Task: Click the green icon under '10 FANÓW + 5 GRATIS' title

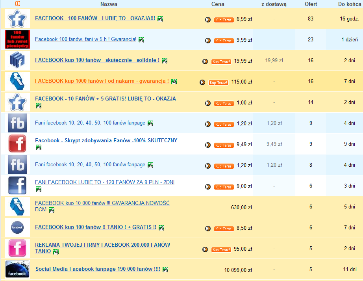Action: [x=39, y=106]
